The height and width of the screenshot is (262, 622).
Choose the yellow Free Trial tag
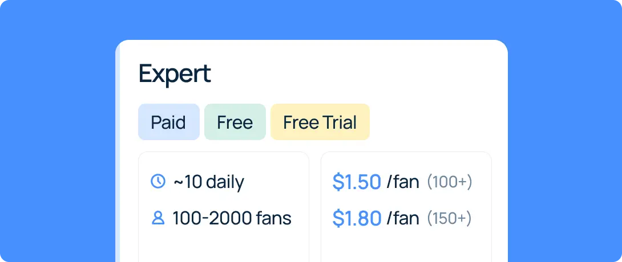coord(320,122)
